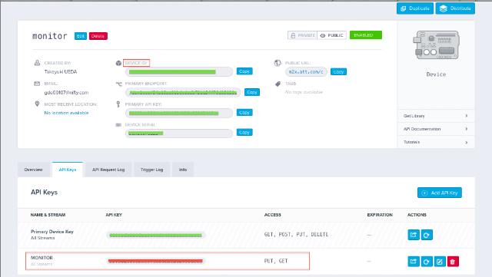Select the Device Serial field
492x277 pixels.
[x=179, y=134]
